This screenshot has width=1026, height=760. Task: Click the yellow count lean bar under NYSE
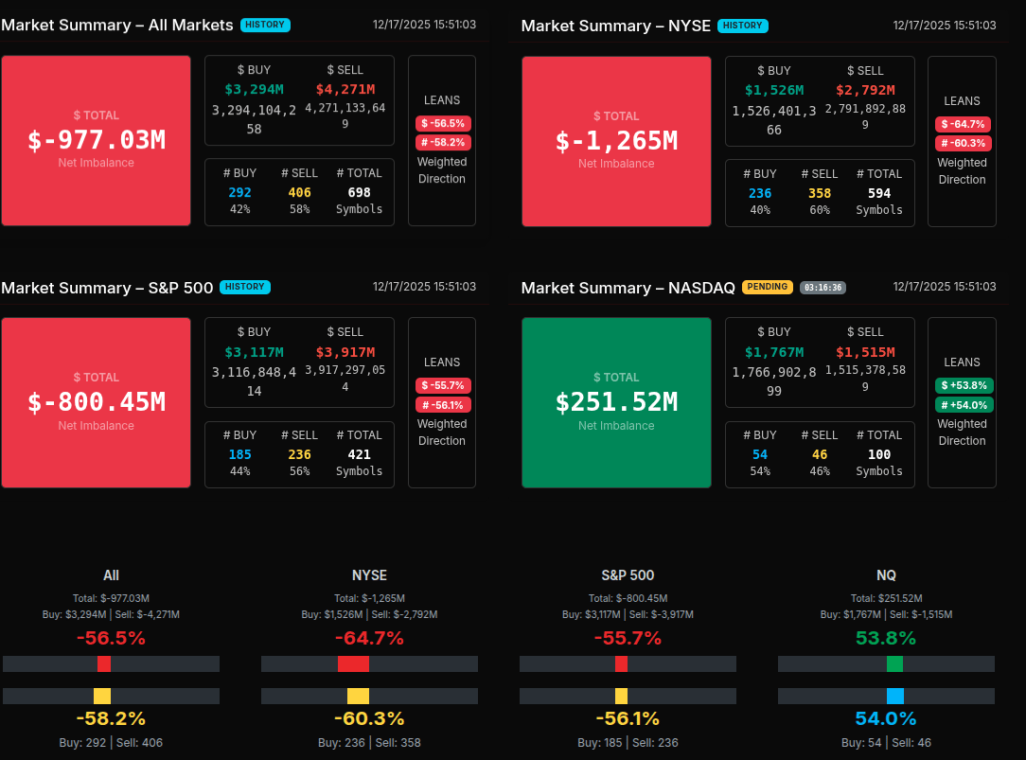click(x=358, y=697)
